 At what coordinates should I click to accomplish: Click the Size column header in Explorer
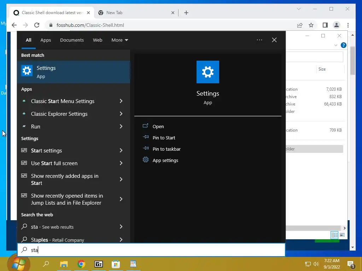[x=322, y=69]
